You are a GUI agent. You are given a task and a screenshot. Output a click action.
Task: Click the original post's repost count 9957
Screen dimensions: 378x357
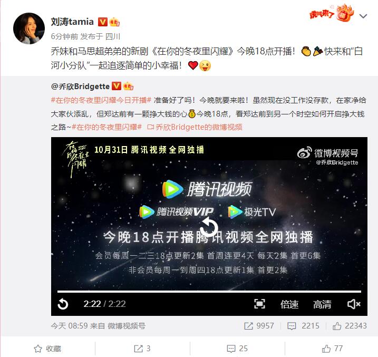[259, 326]
